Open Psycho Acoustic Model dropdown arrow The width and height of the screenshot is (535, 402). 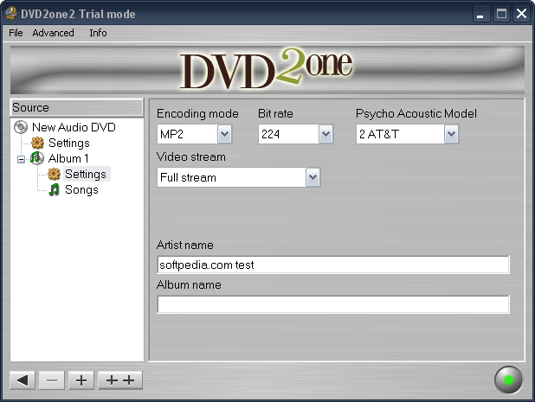(451, 134)
